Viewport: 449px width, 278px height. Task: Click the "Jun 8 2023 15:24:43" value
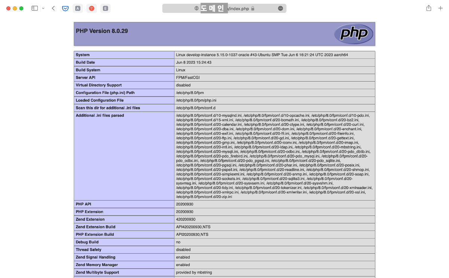194,62
